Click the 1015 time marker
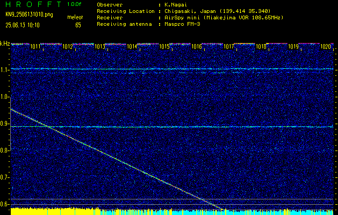This screenshot has height=215, width=338. (x=164, y=46)
